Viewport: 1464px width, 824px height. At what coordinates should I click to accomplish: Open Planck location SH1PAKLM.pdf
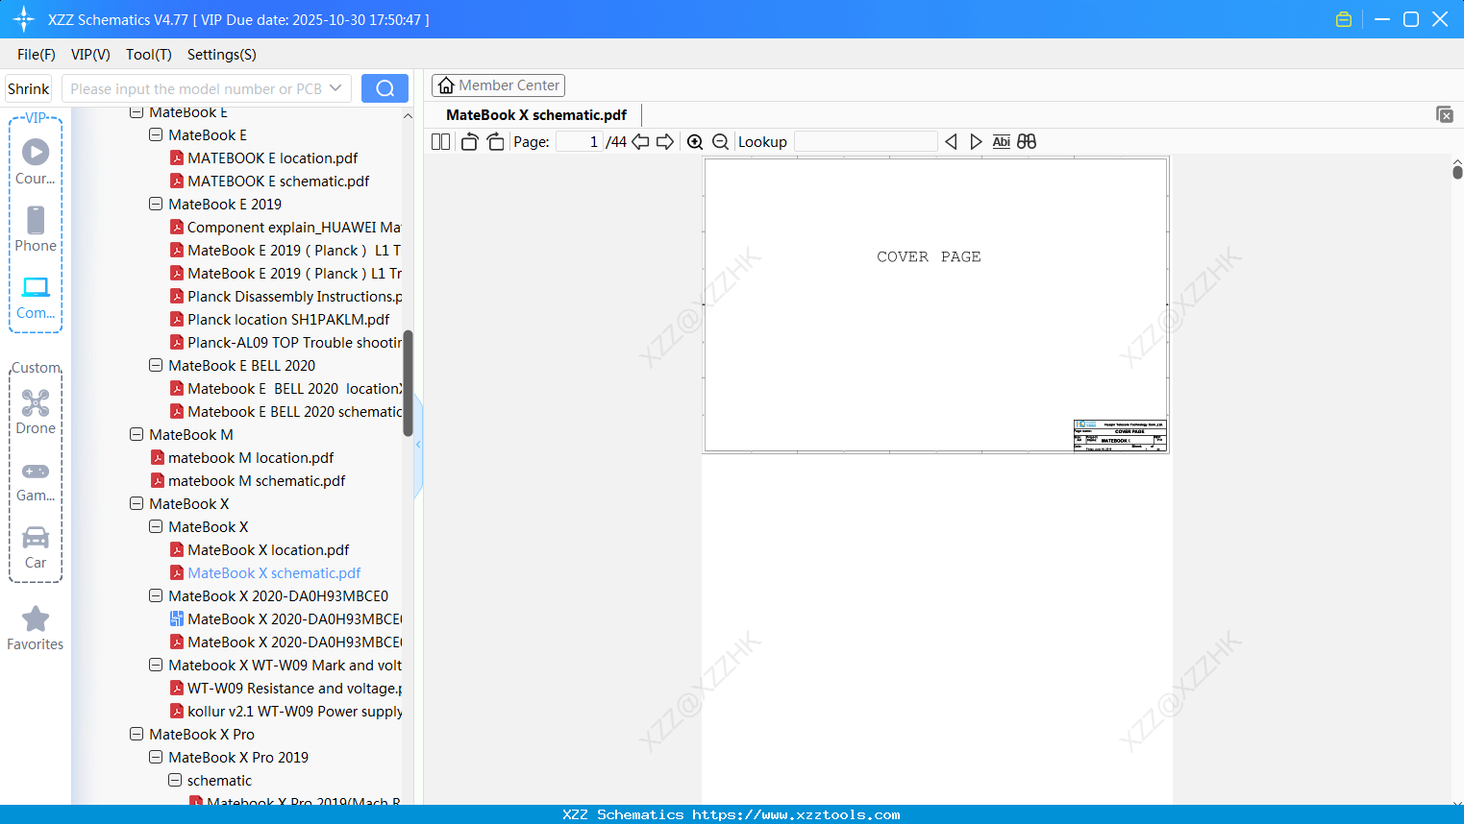point(288,319)
